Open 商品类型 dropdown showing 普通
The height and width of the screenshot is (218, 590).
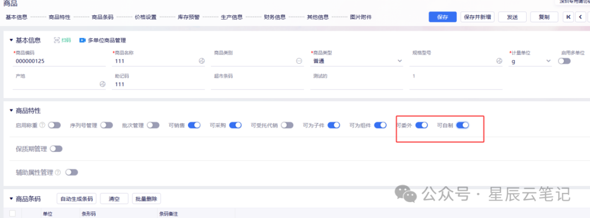(x=357, y=61)
